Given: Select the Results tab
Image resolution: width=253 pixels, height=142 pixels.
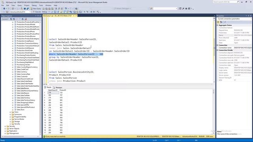Looking at the screenshot, I should tap(47, 87).
